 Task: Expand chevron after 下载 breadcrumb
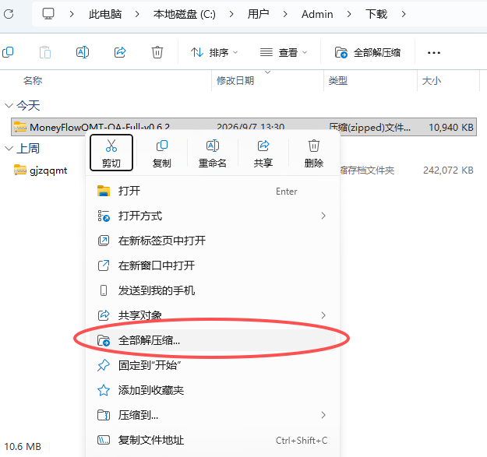tap(404, 14)
